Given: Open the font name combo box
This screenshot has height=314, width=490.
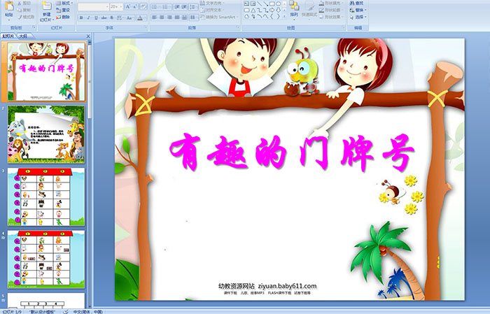Looking at the screenshot, I should [x=93, y=6].
